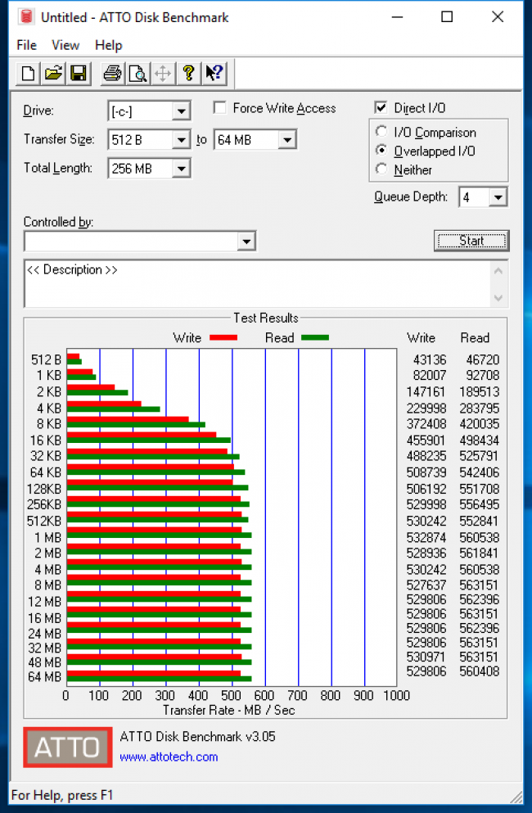This screenshot has width=532, height=813.
Task: Select the Overlapped I/O radio button
Action: pos(381,151)
